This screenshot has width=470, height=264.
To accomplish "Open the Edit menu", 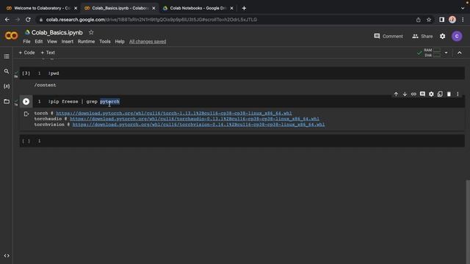I will point(39,42).
